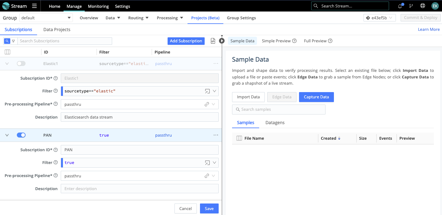
Task: Open the help lifebuoy icon
Action: pos(423,6)
